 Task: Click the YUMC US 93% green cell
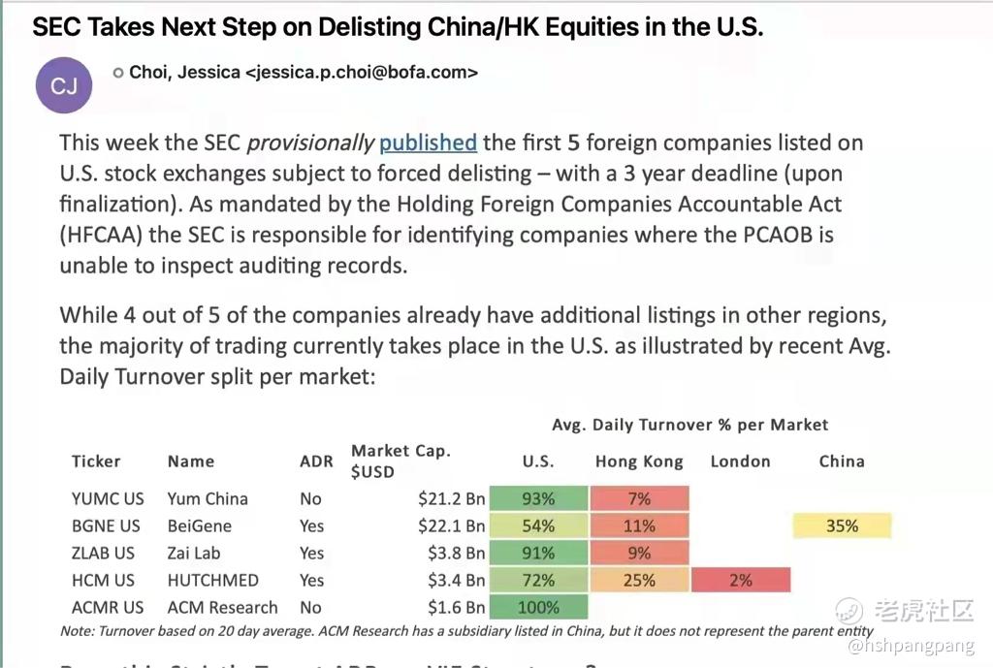[538, 498]
